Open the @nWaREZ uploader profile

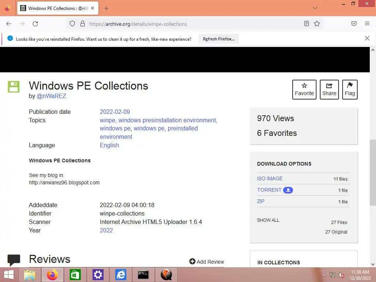[x=51, y=96]
